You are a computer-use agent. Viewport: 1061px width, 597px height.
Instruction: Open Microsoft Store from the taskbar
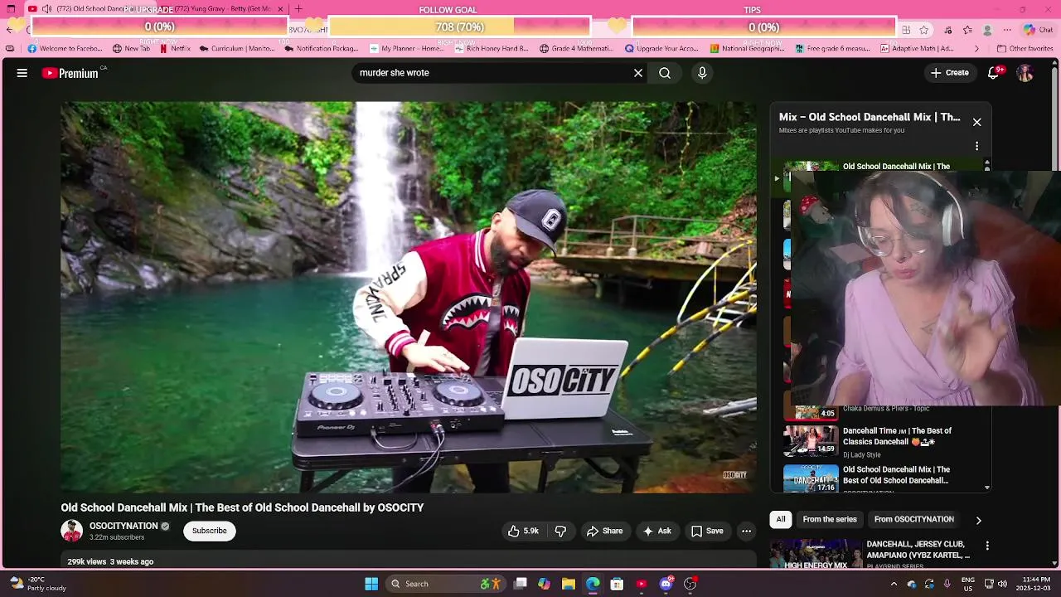tap(617, 584)
